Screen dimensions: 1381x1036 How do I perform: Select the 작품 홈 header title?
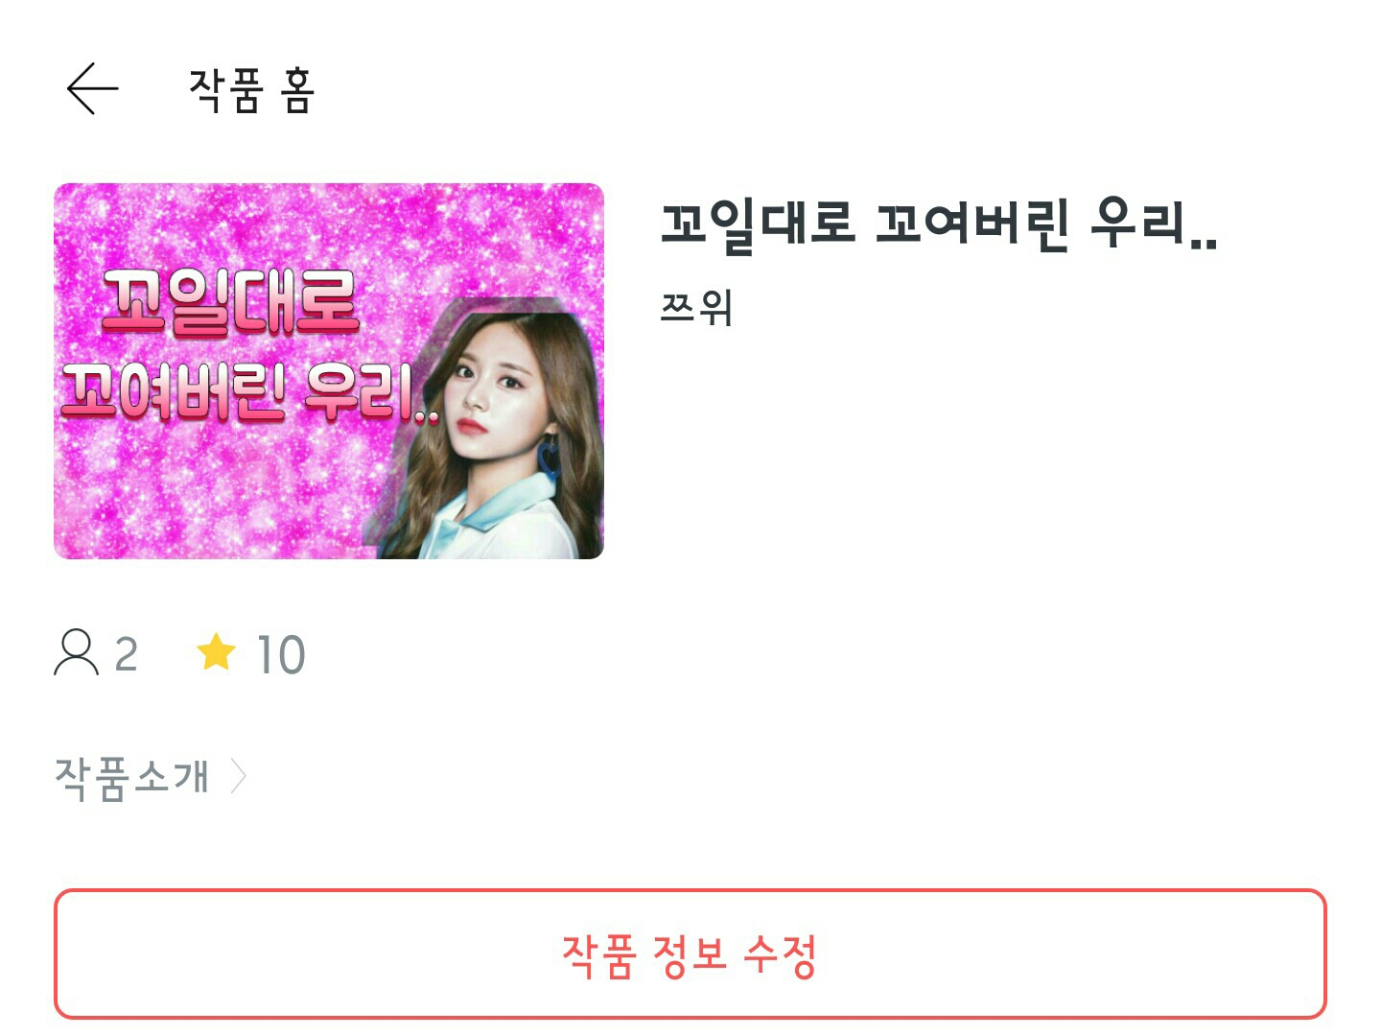[x=251, y=91]
